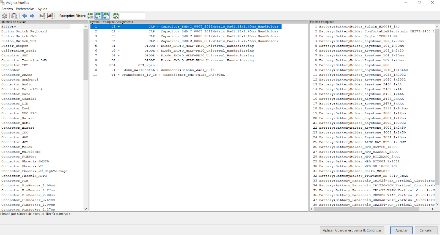
Task: Select the Connector_HDMI library
Action: pyautogui.click(x=16, y=123)
